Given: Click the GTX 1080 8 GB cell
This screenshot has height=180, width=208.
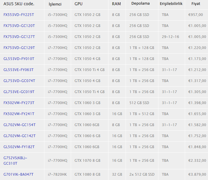Looking at the screenshot, I should [x=87, y=174].
